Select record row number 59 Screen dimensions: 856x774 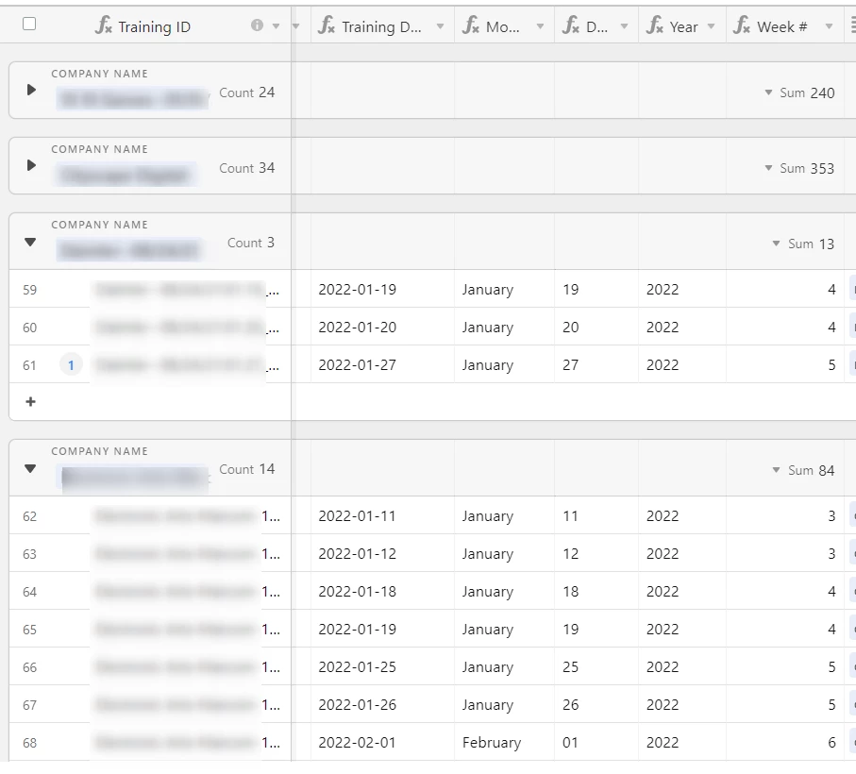click(30, 290)
